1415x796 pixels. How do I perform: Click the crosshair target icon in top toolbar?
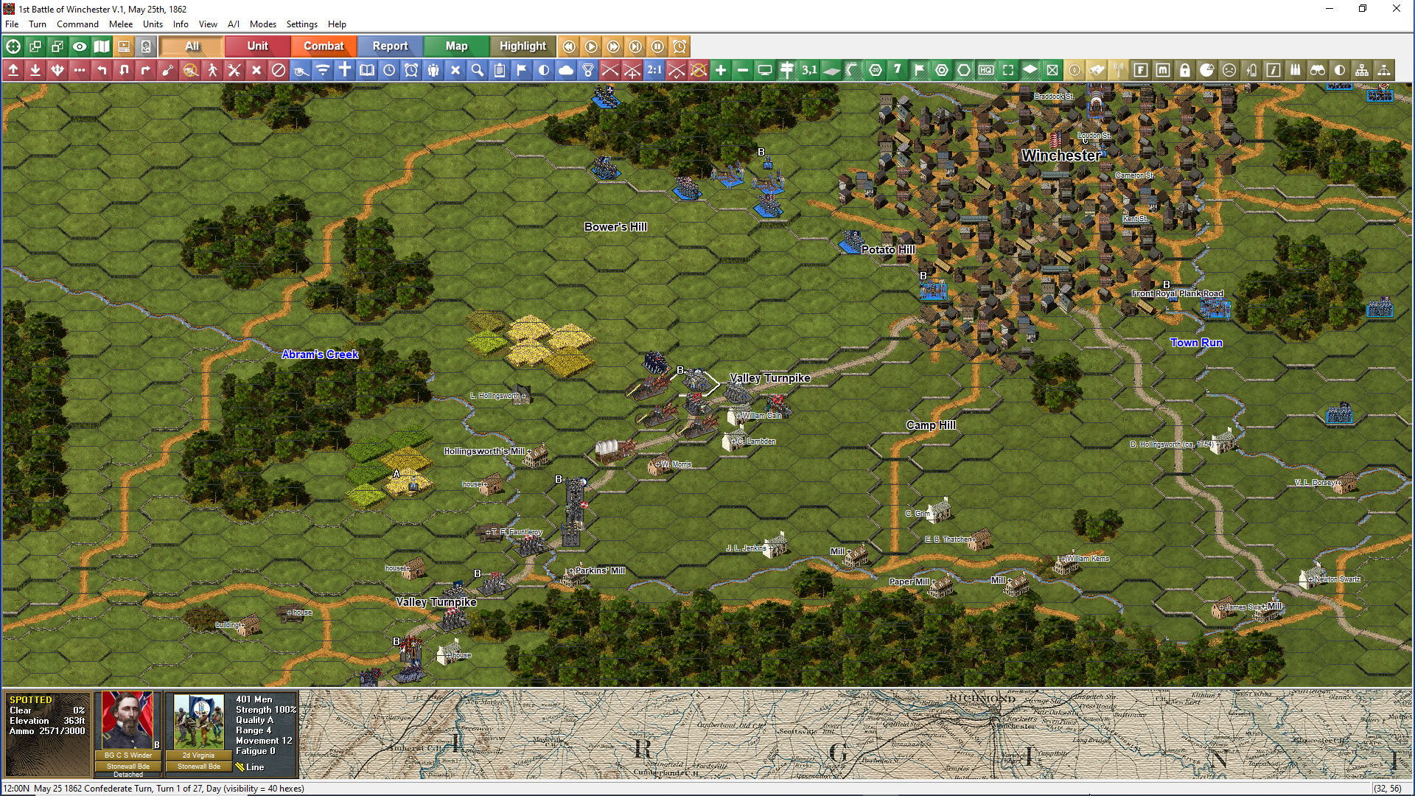[13, 46]
